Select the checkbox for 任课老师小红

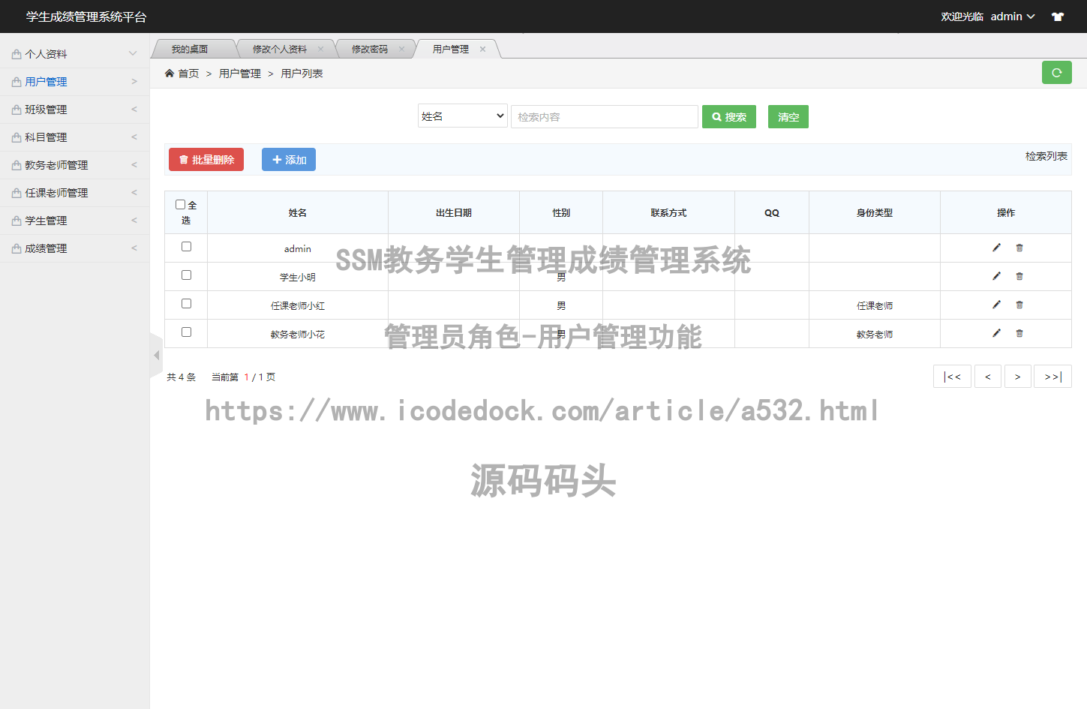tap(186, 304)
